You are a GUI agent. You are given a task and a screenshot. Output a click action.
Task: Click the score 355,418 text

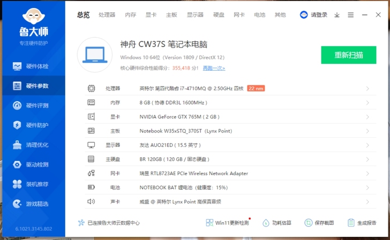tap(181, 68)
